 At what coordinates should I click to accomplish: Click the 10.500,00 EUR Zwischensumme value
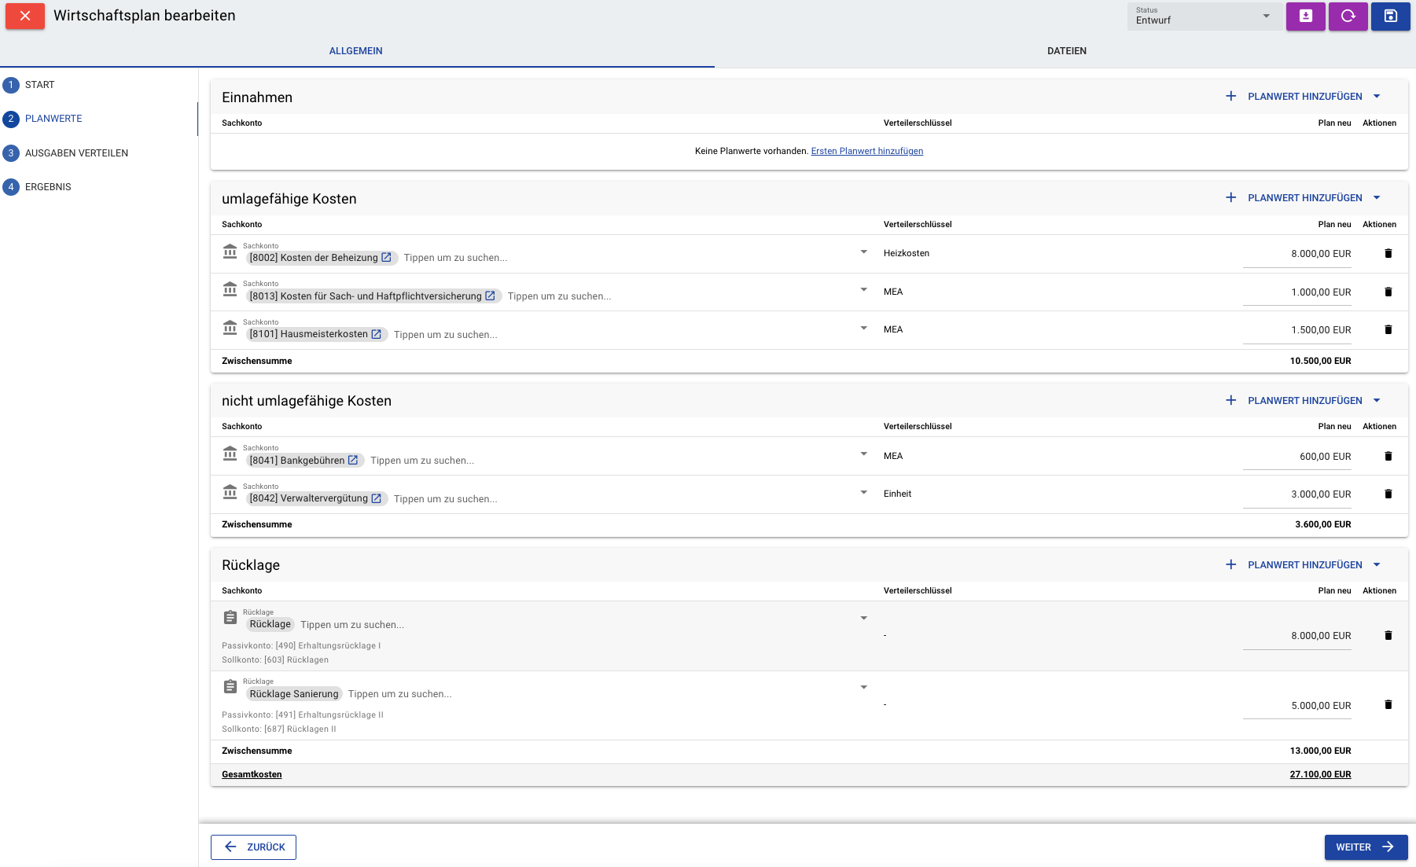[x=1320, y=362]
